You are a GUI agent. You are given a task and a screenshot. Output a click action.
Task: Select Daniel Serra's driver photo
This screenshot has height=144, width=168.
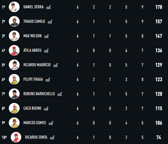click(x=14, y=7)
